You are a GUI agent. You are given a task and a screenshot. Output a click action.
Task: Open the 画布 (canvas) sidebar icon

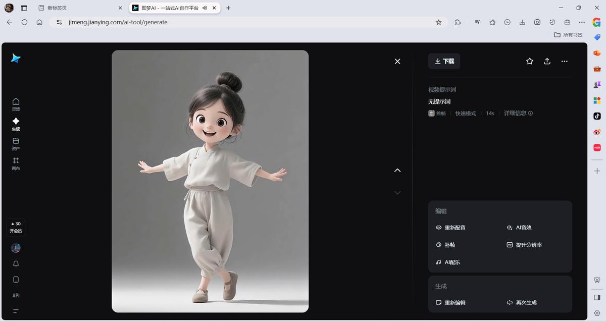click(x=16, y=164)
